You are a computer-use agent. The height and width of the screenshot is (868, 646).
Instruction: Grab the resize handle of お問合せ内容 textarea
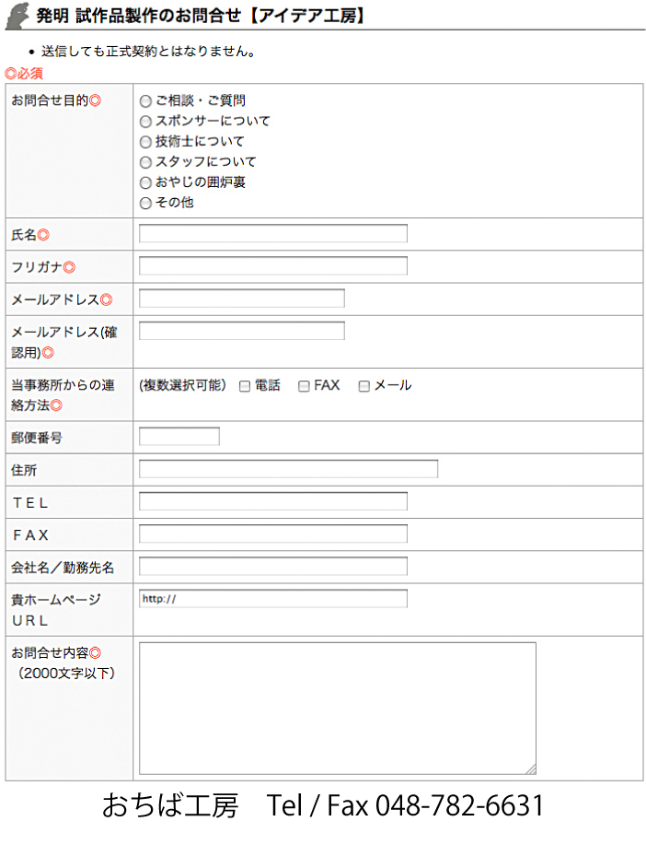tap(530, 768)
